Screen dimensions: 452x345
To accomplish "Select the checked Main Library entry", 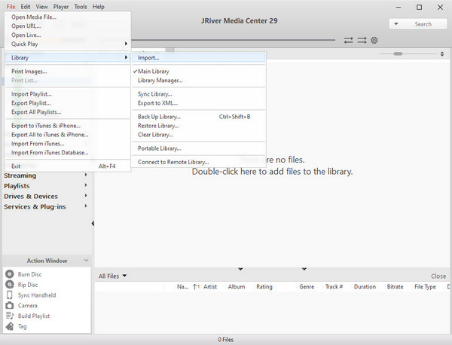I will (x=199, y=72).
